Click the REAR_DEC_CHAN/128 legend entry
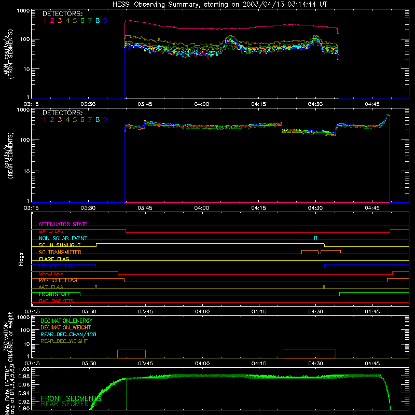Image resolution: width=415 pixels, height=415 pixels. 68,334
